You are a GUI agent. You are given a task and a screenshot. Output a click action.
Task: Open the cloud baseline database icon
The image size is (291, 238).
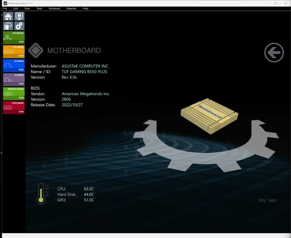pos(8,26)
